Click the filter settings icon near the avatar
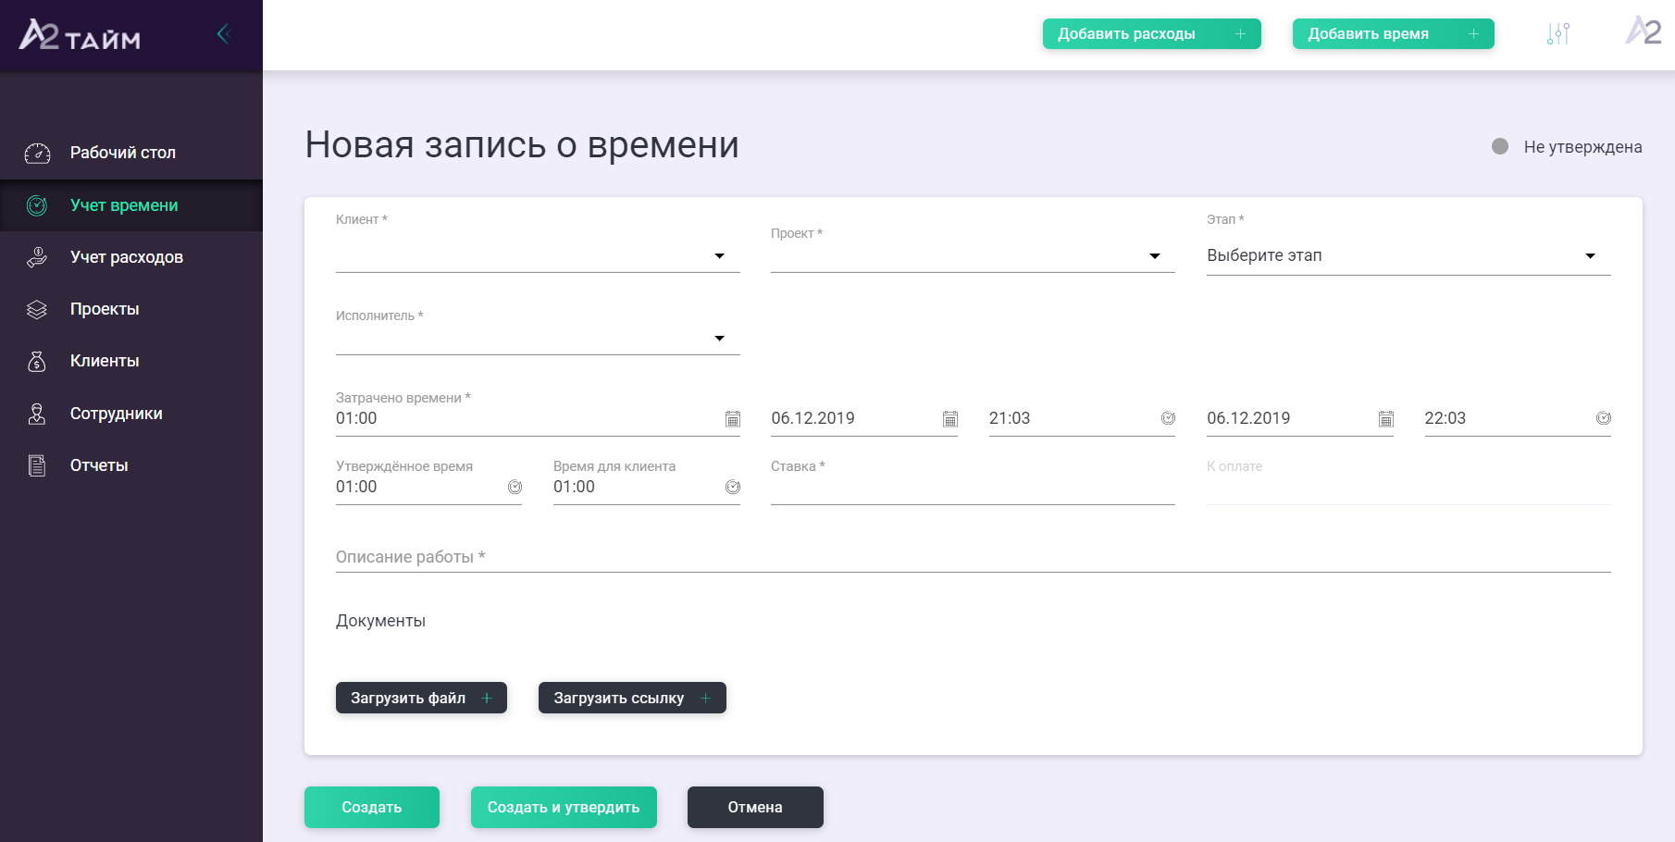Image resolution: width=1675 pixels, height=842 pixels. 1557,33
